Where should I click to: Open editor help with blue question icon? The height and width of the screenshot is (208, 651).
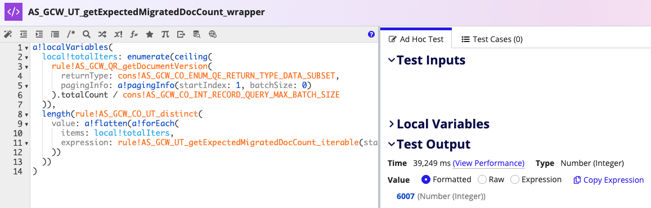pos(371,34)
